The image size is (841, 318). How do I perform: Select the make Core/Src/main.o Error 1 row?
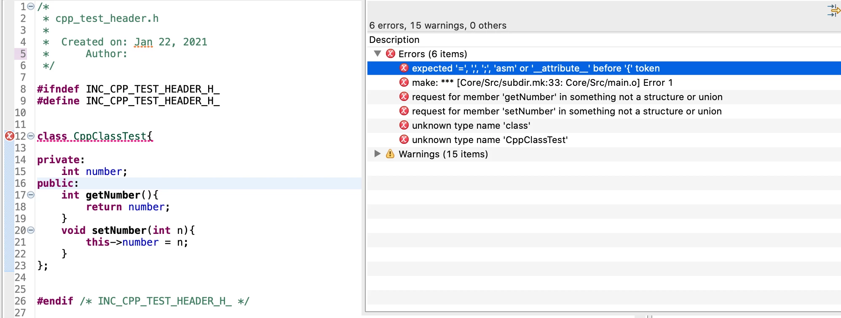coord(604,82)
